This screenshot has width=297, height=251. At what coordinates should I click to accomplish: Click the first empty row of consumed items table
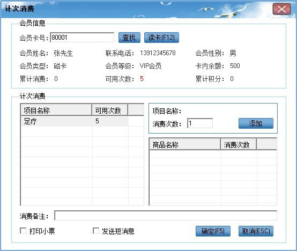point(213,154)
